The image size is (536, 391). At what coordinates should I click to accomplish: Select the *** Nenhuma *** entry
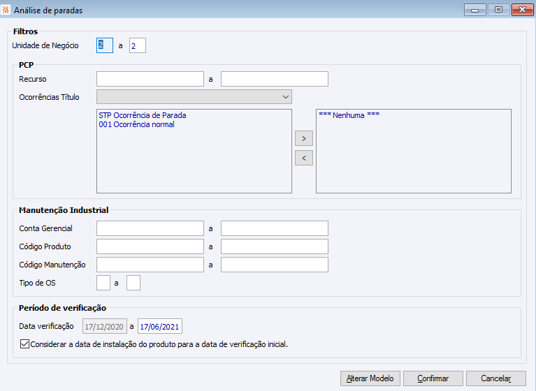349,115
